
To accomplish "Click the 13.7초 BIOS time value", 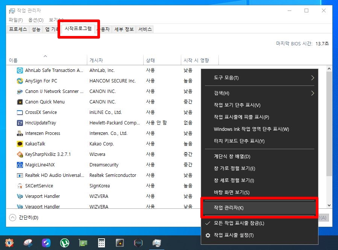I will pyautogui.click(x=322, y=43).
